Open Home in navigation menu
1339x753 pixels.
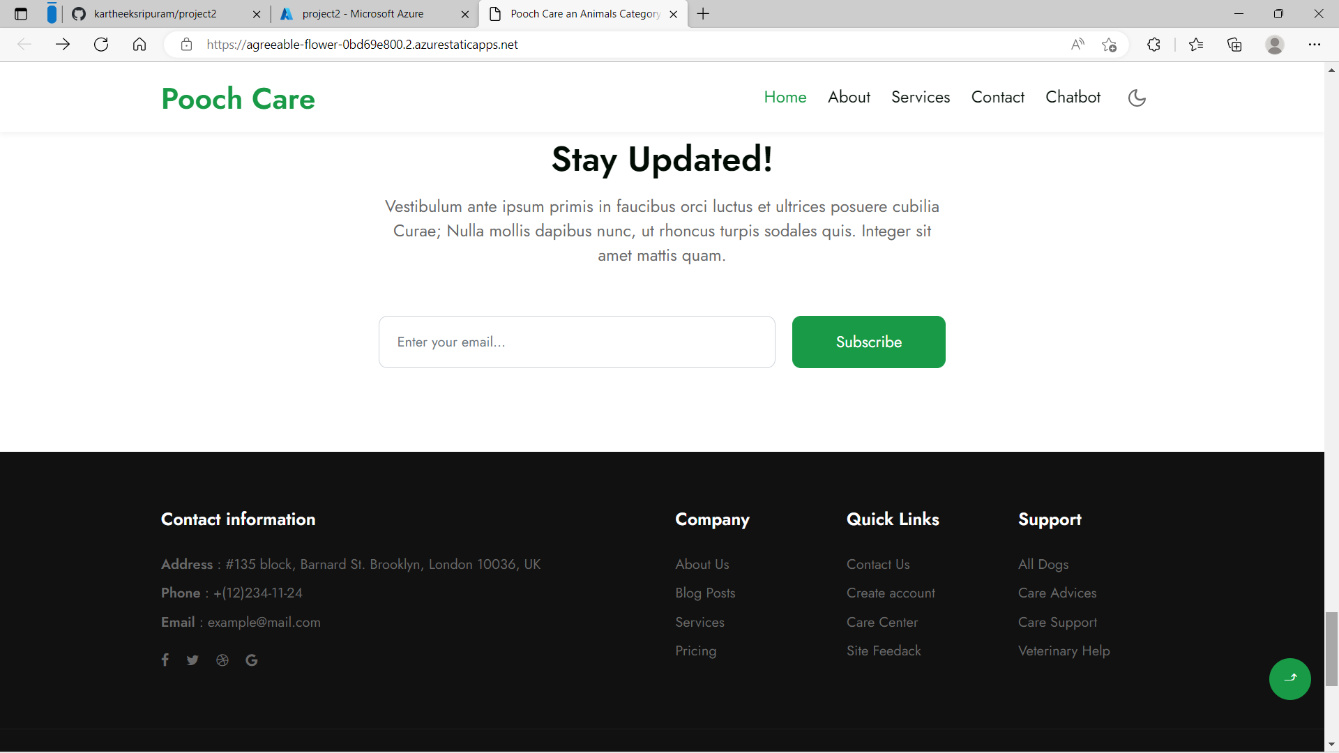click(785, 97)
